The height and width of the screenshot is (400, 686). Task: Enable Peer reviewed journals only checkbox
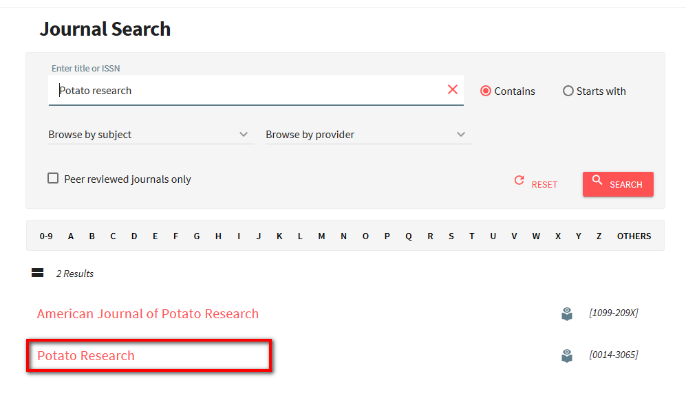53,179
